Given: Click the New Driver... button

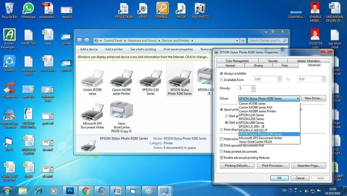Looking at the screenshot, I should click(x=313, y=98).
